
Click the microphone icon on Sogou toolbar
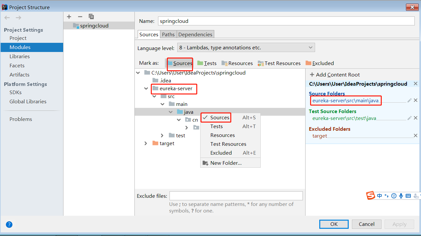[x=401, y=195]
